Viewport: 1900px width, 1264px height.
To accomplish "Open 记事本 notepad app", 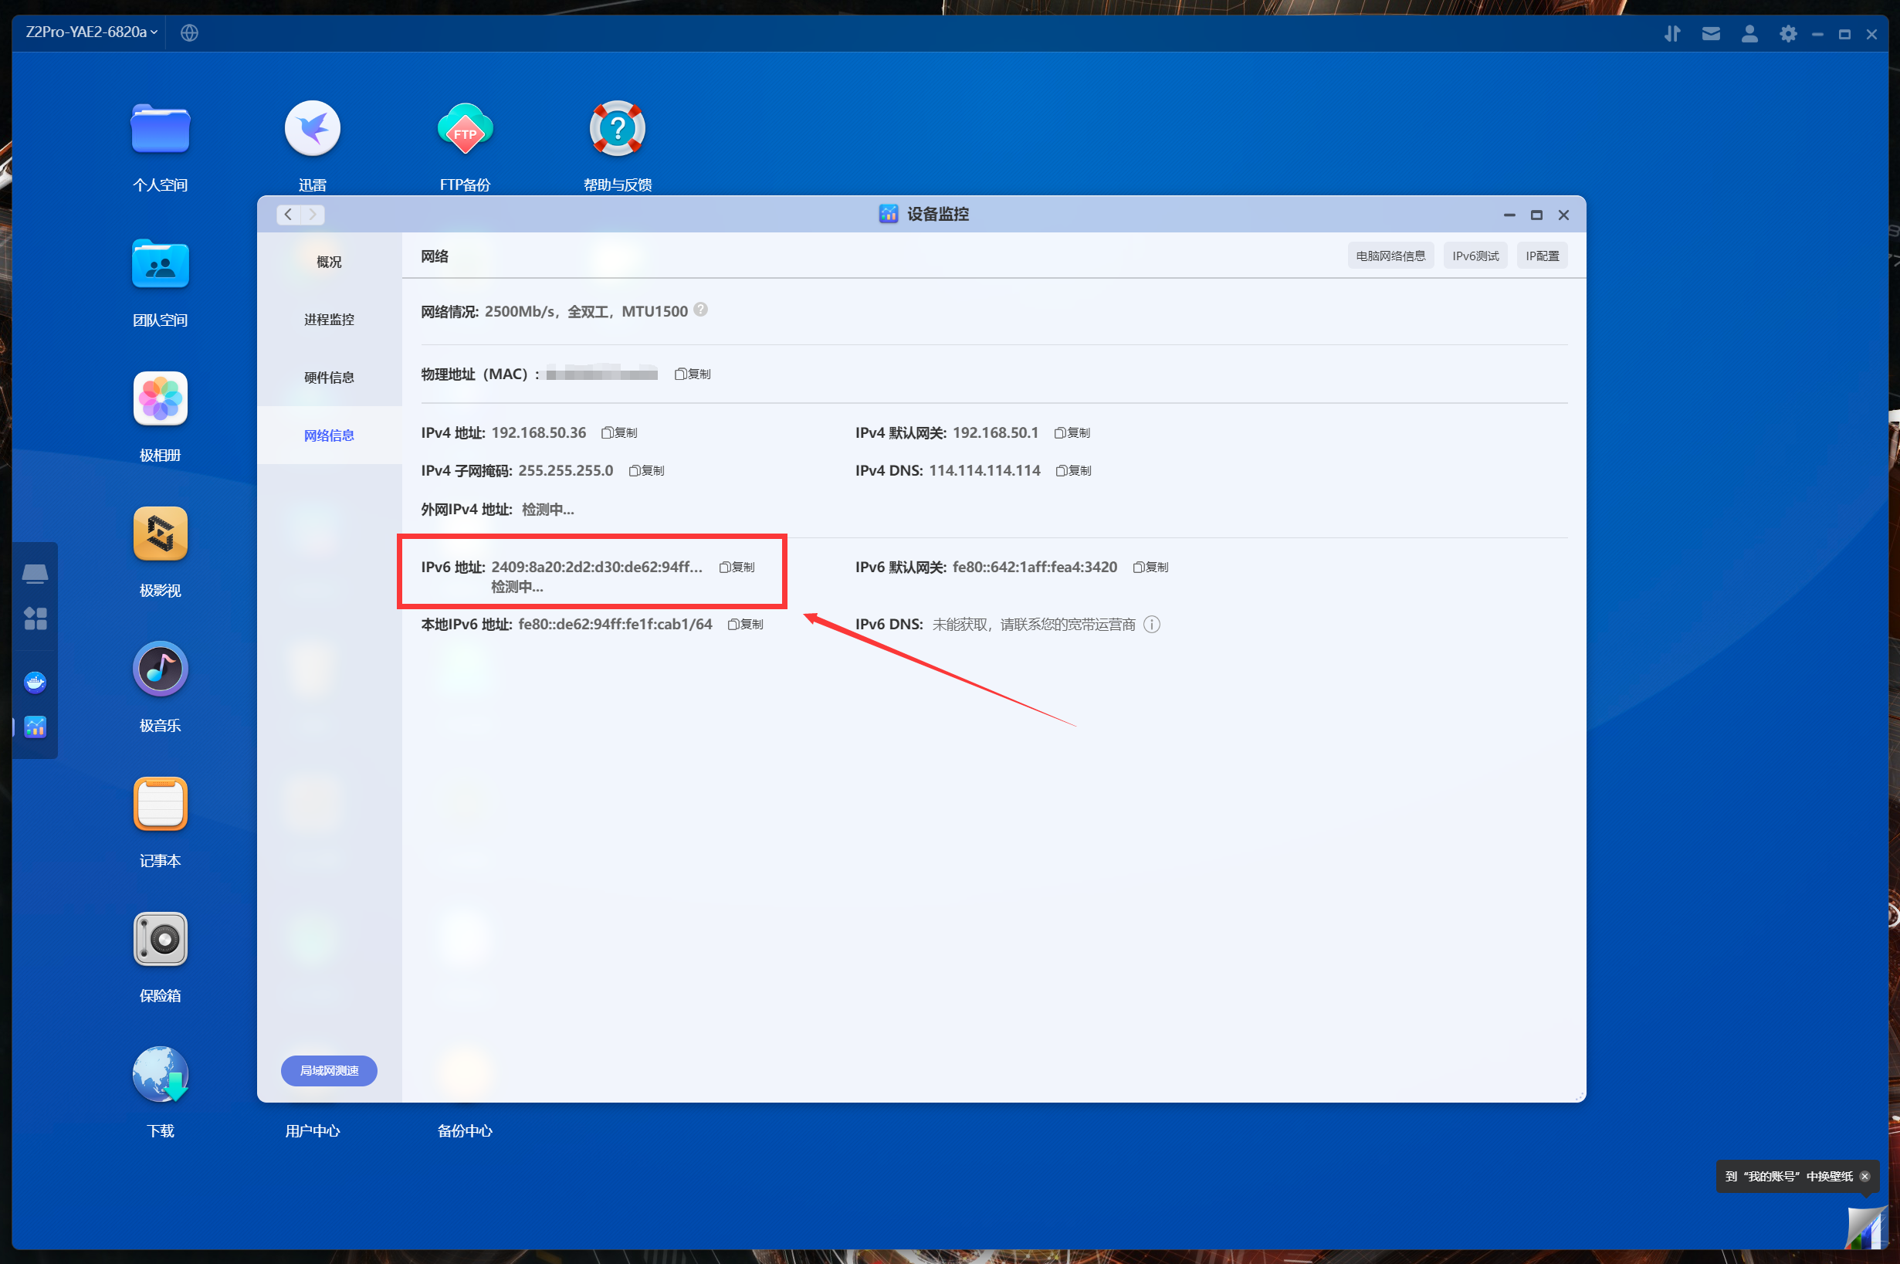I will pyautogui.click(x=161, y=804).
